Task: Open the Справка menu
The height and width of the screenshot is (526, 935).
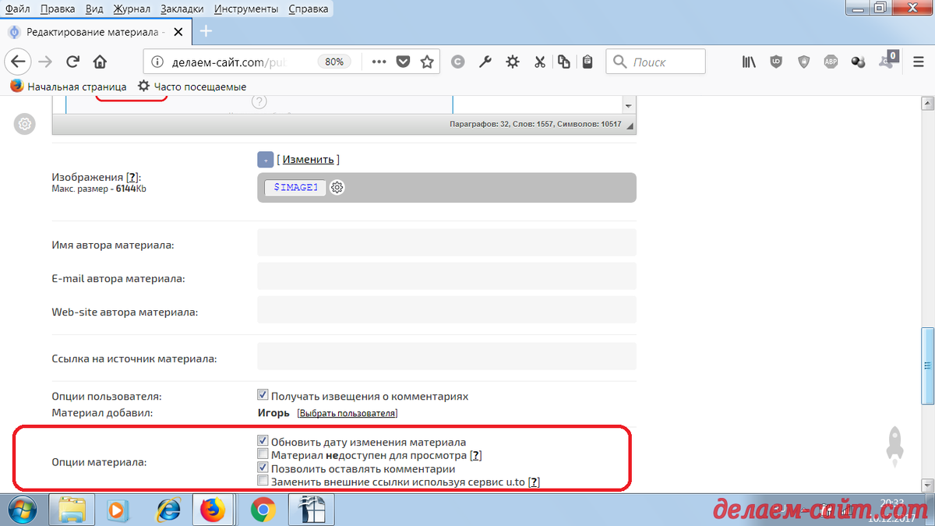Action: click(x=308, y=9)
